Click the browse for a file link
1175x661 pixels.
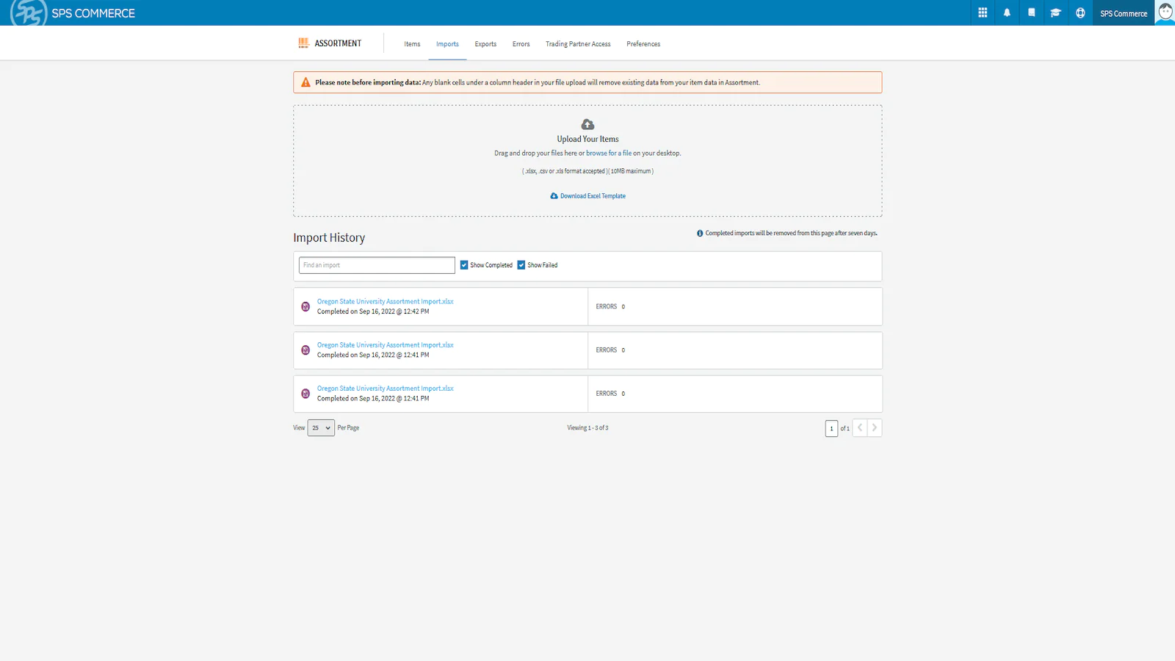608,153
